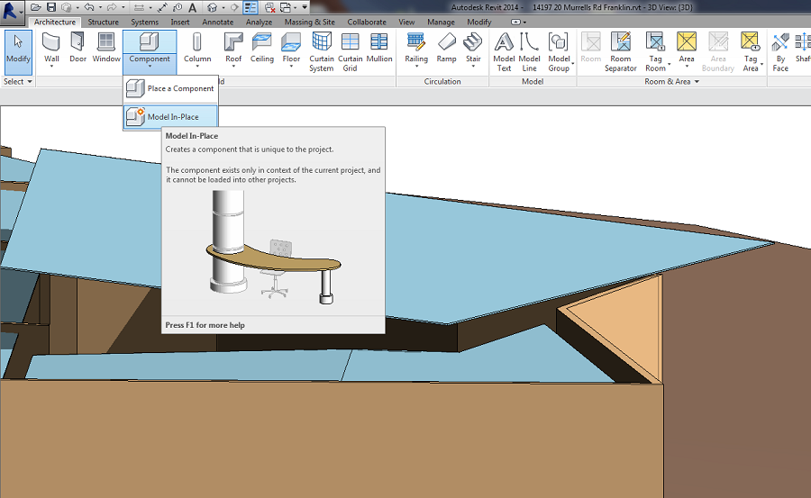
Task: Select the Wall tool
Action: coord(51,50)
